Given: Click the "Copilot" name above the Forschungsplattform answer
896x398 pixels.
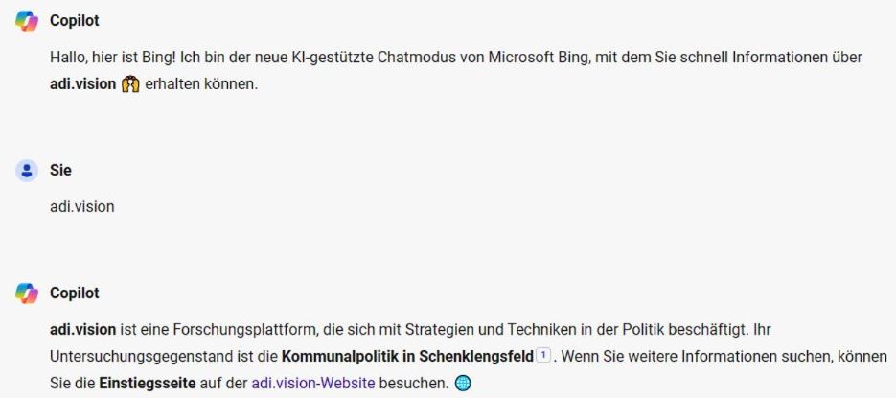Looking at the screenshot, I should pyautogui.click(x=74, y=293).
